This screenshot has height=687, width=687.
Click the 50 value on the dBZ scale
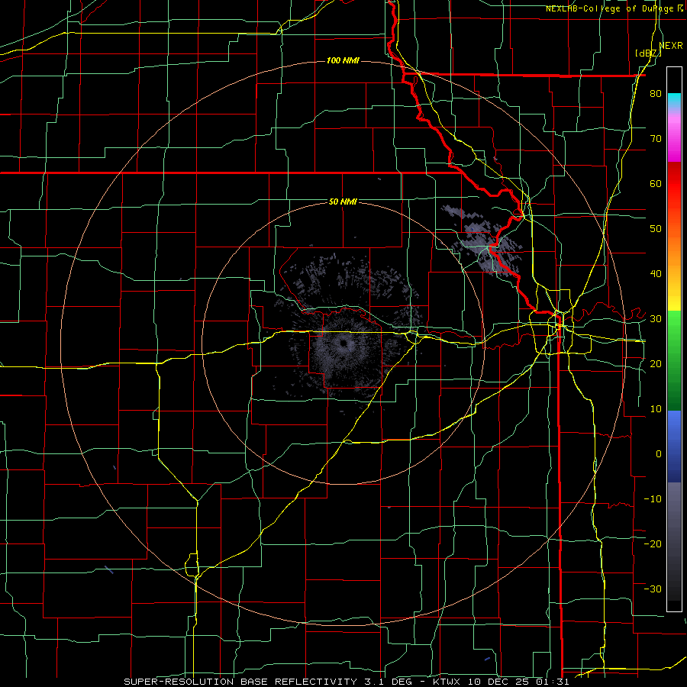tap(656, 229)
